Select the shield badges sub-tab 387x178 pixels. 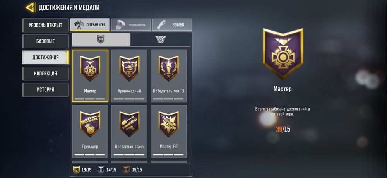(x=101, y=39)
